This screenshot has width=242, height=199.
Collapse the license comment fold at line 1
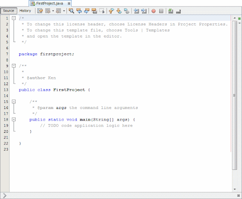14,18
